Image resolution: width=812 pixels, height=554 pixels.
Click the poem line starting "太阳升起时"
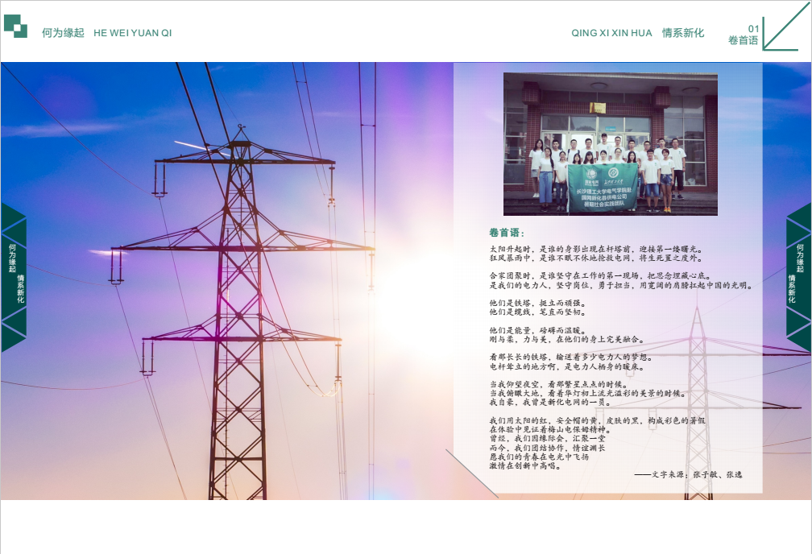pyautogui.click(x=596, y=249)
